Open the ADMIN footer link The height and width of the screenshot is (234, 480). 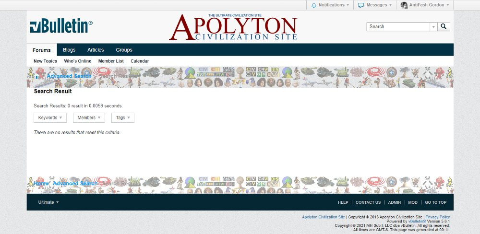tap(394, 202)
